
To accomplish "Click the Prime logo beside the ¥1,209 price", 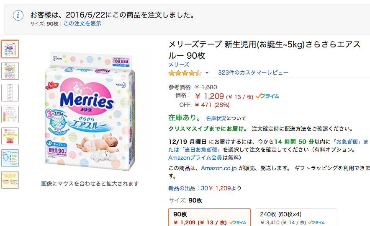I will click(267, 96).
